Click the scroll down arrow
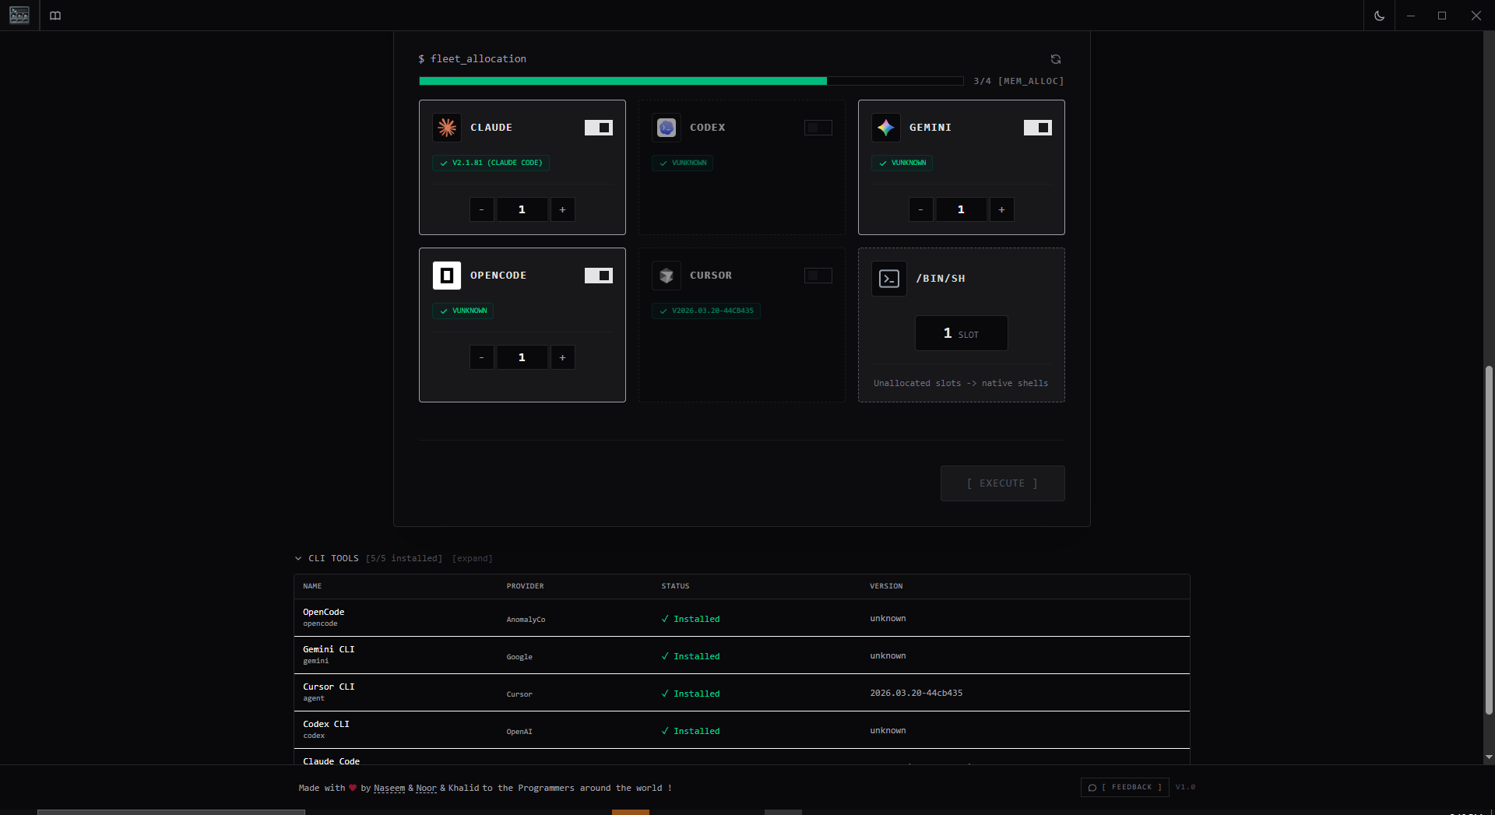 1489,757
